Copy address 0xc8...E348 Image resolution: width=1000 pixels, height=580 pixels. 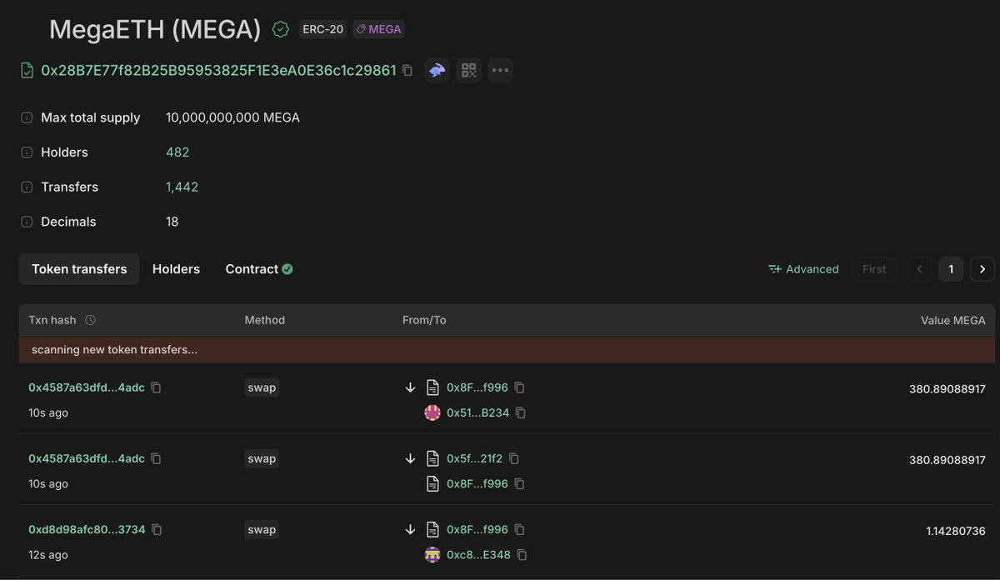pos(522,554)
